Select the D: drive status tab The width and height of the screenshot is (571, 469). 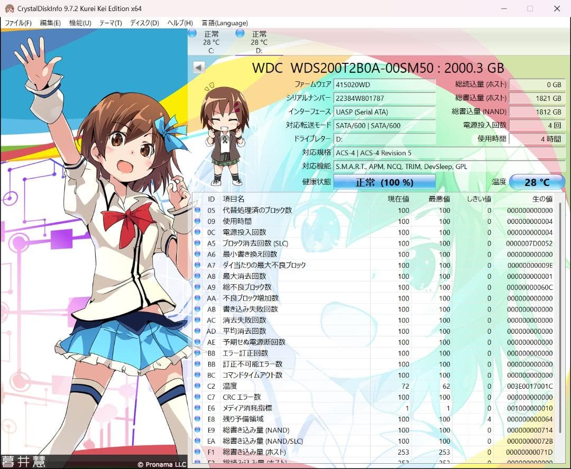[x=259, y=42]
